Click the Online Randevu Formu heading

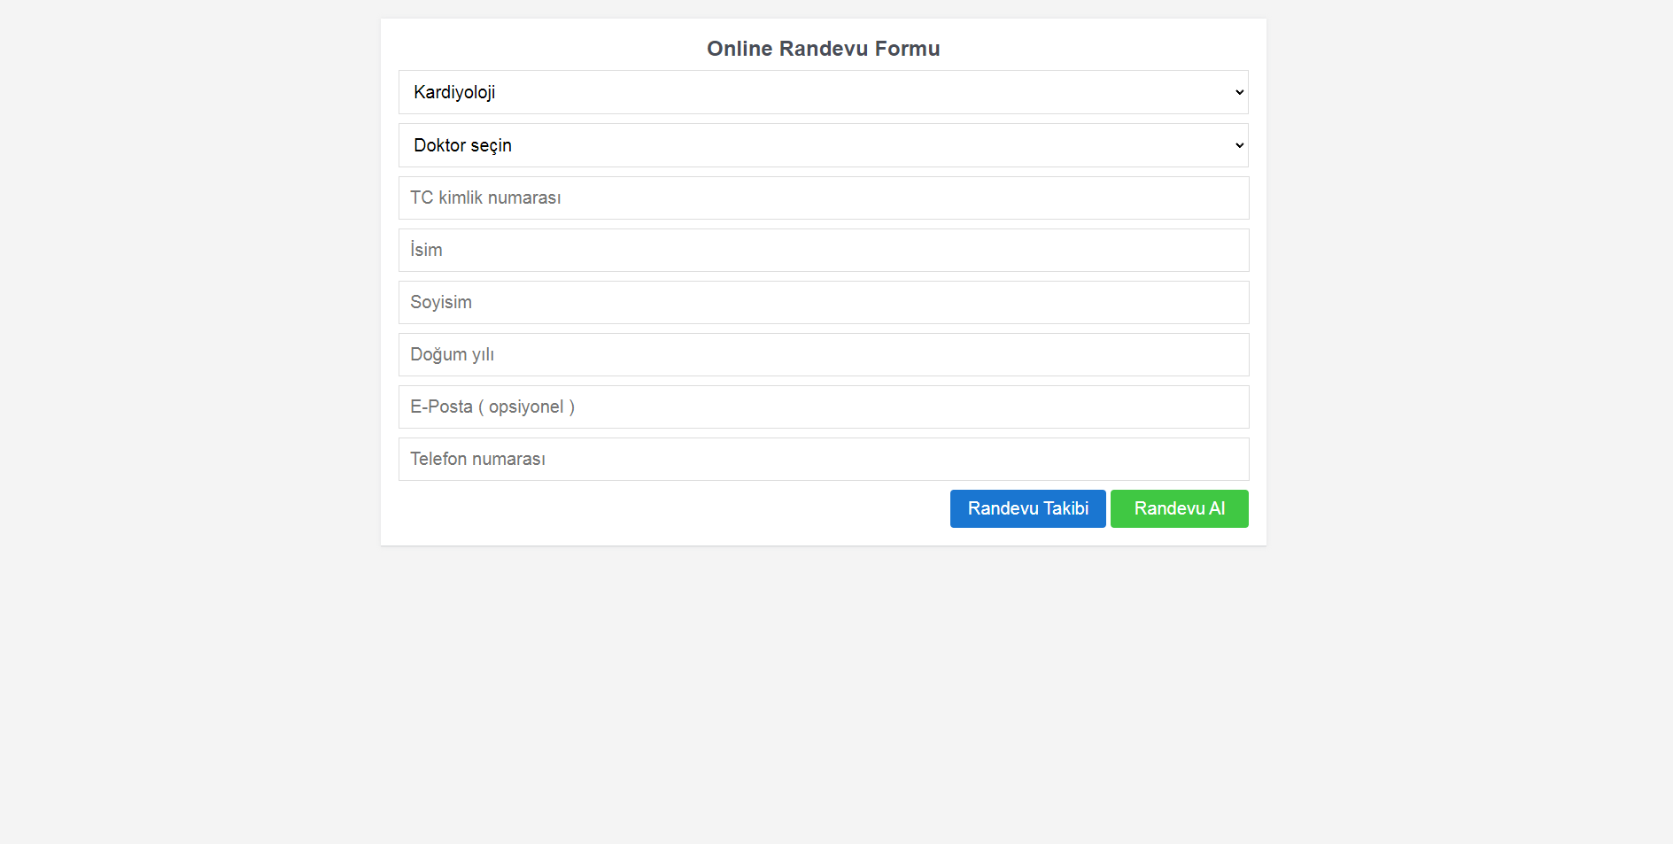(824, 49)
